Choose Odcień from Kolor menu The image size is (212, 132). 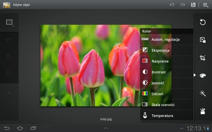[x=167, y=94]
